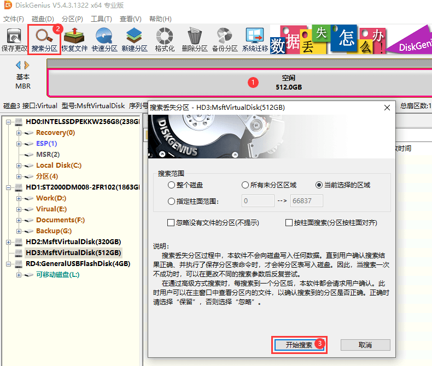This screenshot has width=432, height=366.
Task: Select the 指定柱面范围 radio option
Action: [171, 202]
